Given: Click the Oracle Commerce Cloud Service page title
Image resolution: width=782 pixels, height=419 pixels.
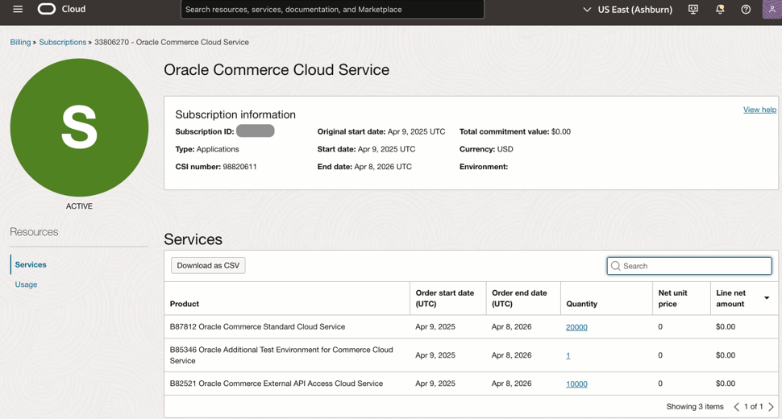Looking at the screenshot, I should [x=277, y=70].
